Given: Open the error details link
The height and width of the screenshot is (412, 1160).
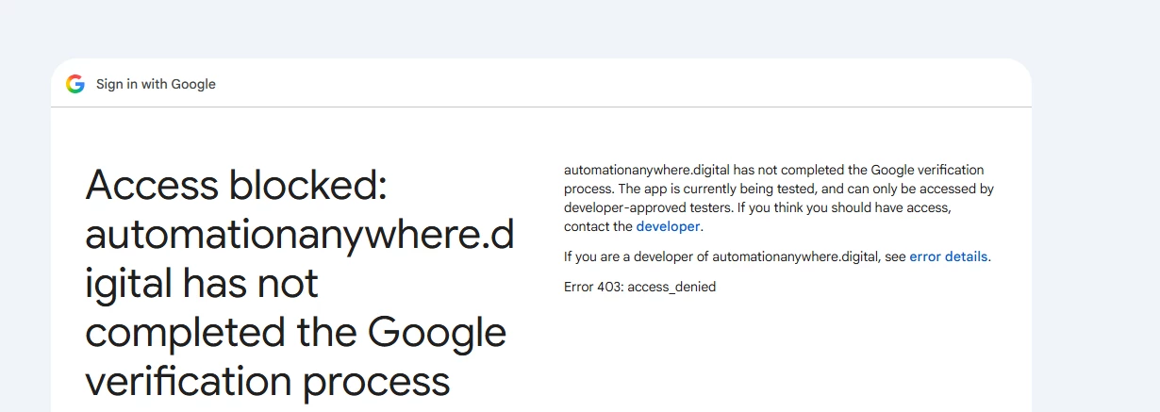Looking at the screenshot, I should coord(948,256).
